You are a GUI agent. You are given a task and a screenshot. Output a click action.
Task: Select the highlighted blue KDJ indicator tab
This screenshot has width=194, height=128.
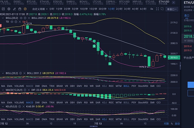coord(104,119)
